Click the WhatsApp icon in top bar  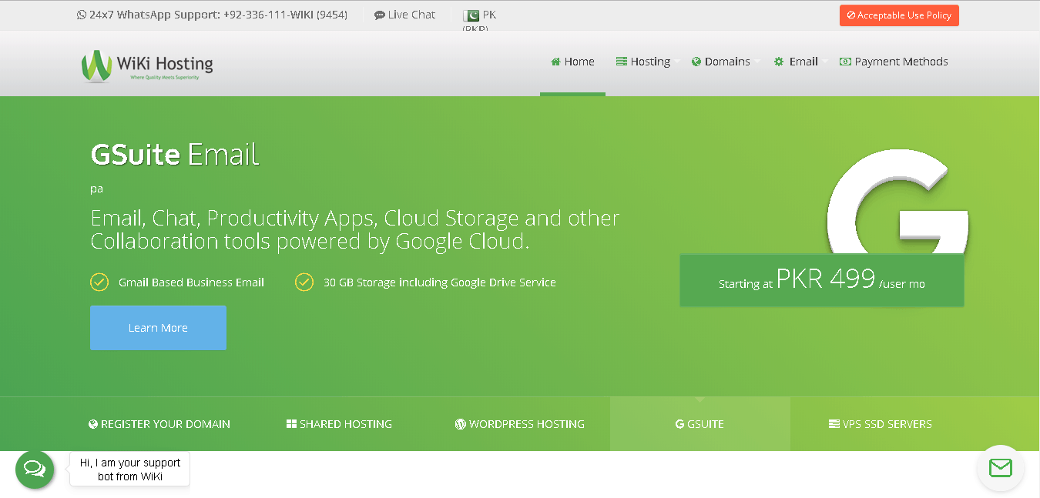tap(82, 15)
